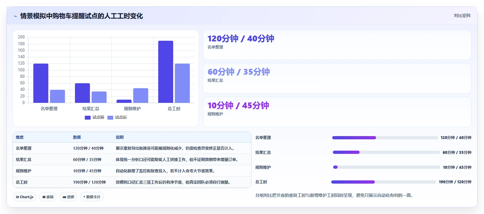The image size is (484, 214).
Task: Click 总工时 cell in the table
Action: [22, 182]
